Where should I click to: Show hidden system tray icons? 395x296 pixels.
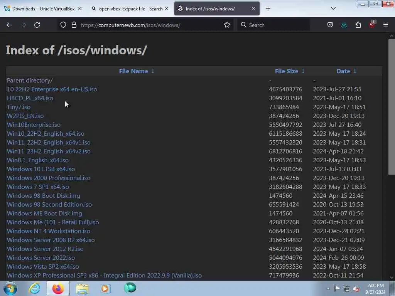pos(328,289)
